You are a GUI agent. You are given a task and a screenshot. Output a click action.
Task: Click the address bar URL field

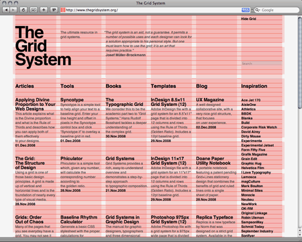tap(155, 10)
